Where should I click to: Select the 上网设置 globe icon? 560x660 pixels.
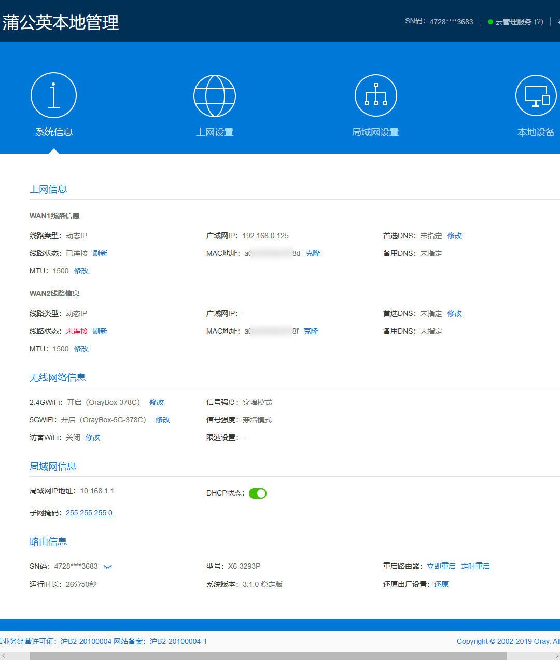coord(215,95)
